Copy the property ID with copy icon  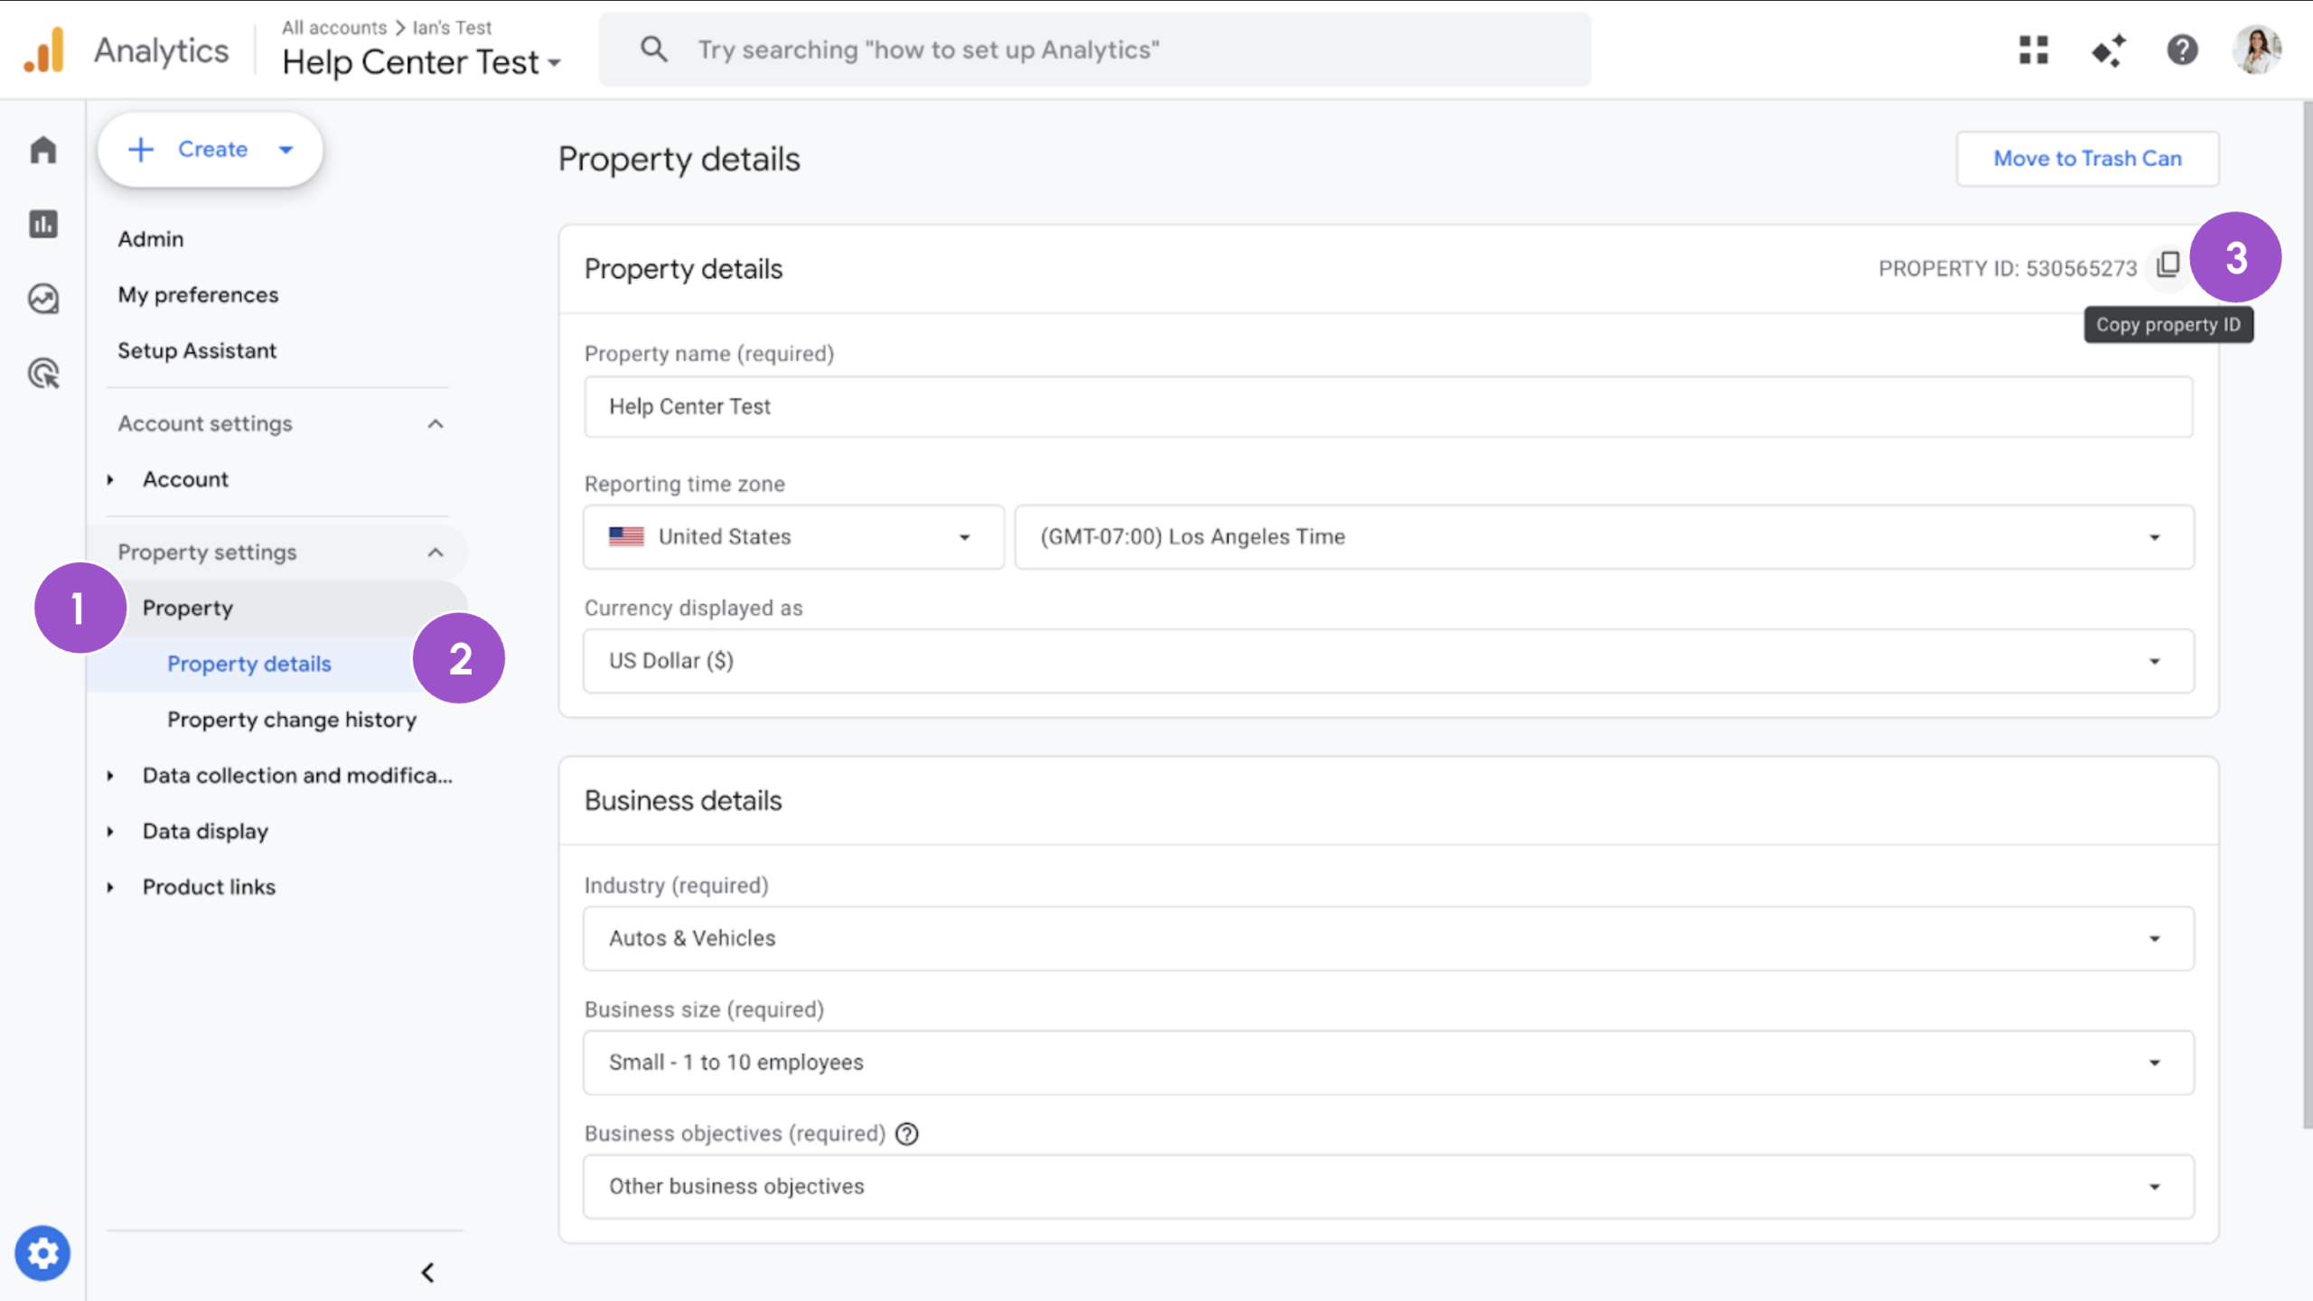(x=2168, y=265)
